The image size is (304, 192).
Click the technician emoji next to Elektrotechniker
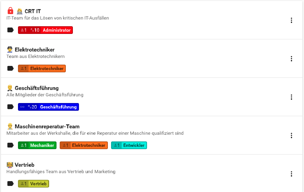click(x=10, y=49)
